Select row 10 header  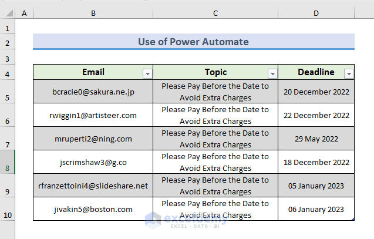(x=8, y=209)
